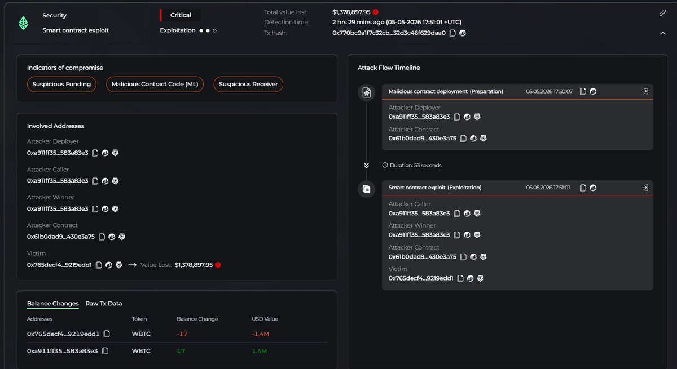This screenshot has height=369, width=677.
Task: Copy the Victim address in Involved Addresses
Action: tap(99, 265)
